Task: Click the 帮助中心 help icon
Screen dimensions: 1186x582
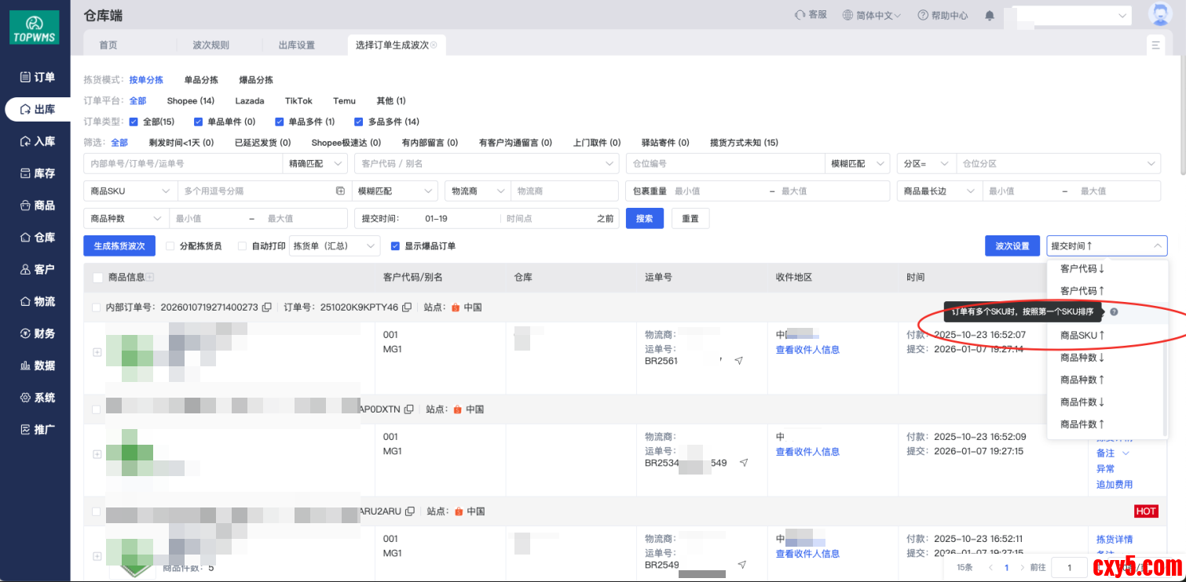Action: coord(923,16)
